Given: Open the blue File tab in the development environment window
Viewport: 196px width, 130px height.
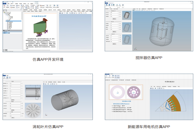Looking at the screenshot, I should pyautogui.click(x=4, y=3).
